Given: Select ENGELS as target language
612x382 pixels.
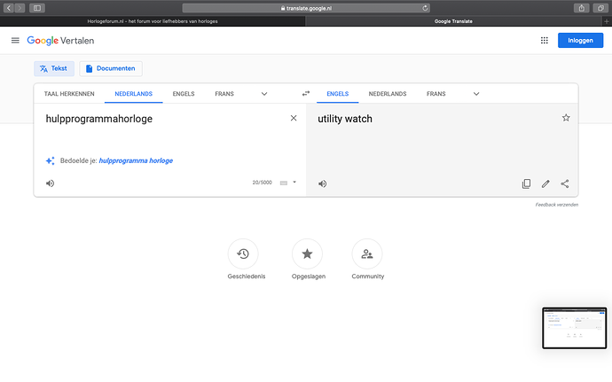Looking at the screenshot, I should pyautogui.click(x=338, y=94).
